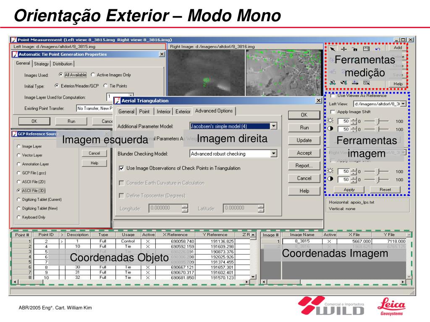Toggle the padlock keep-tool icon
This screenshot has width=430, height=322.
(x=354, y=49)
